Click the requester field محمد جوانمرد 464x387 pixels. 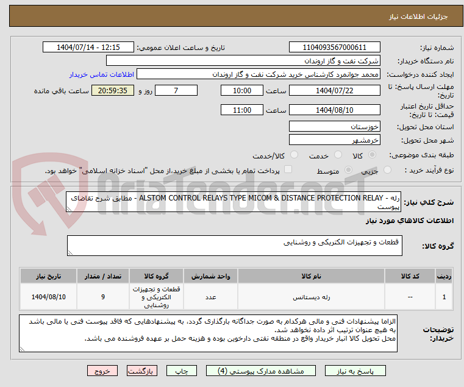point(259,74)
